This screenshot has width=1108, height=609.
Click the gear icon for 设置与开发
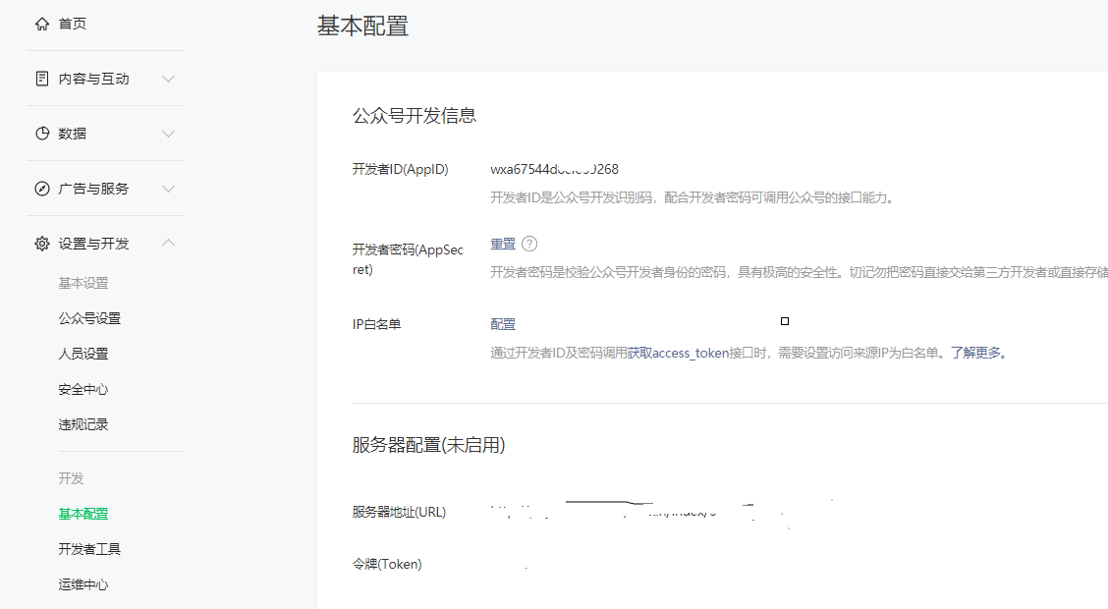[x=42, y=244]
